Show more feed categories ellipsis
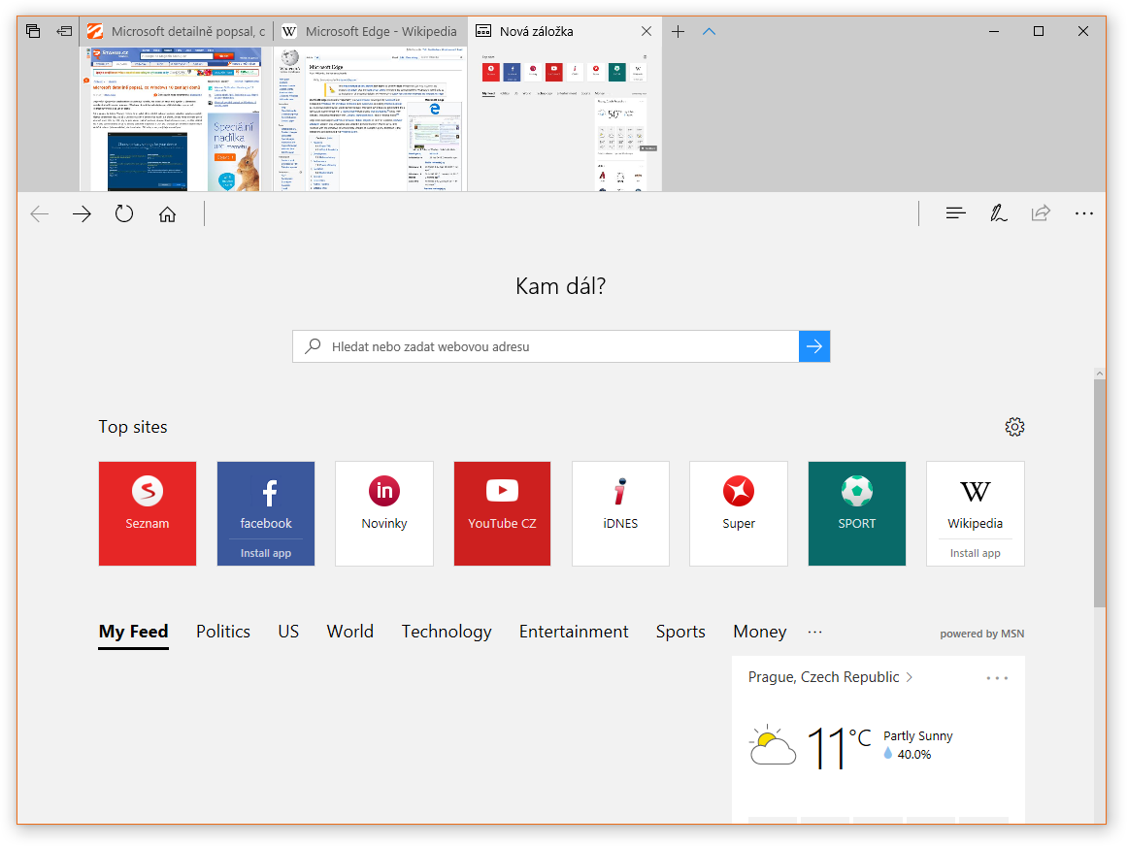The width and height of the screenshot is (1127, 846). pyautogui.click(x=814, y=632)
